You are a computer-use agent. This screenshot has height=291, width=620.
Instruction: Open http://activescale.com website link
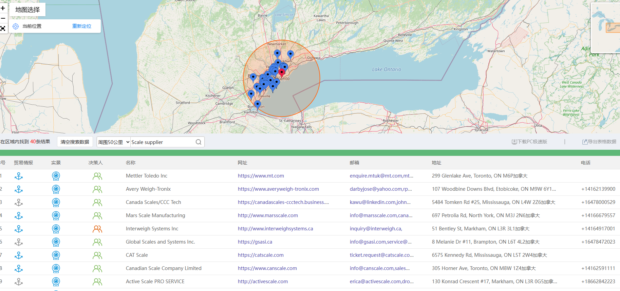(263, 282)
